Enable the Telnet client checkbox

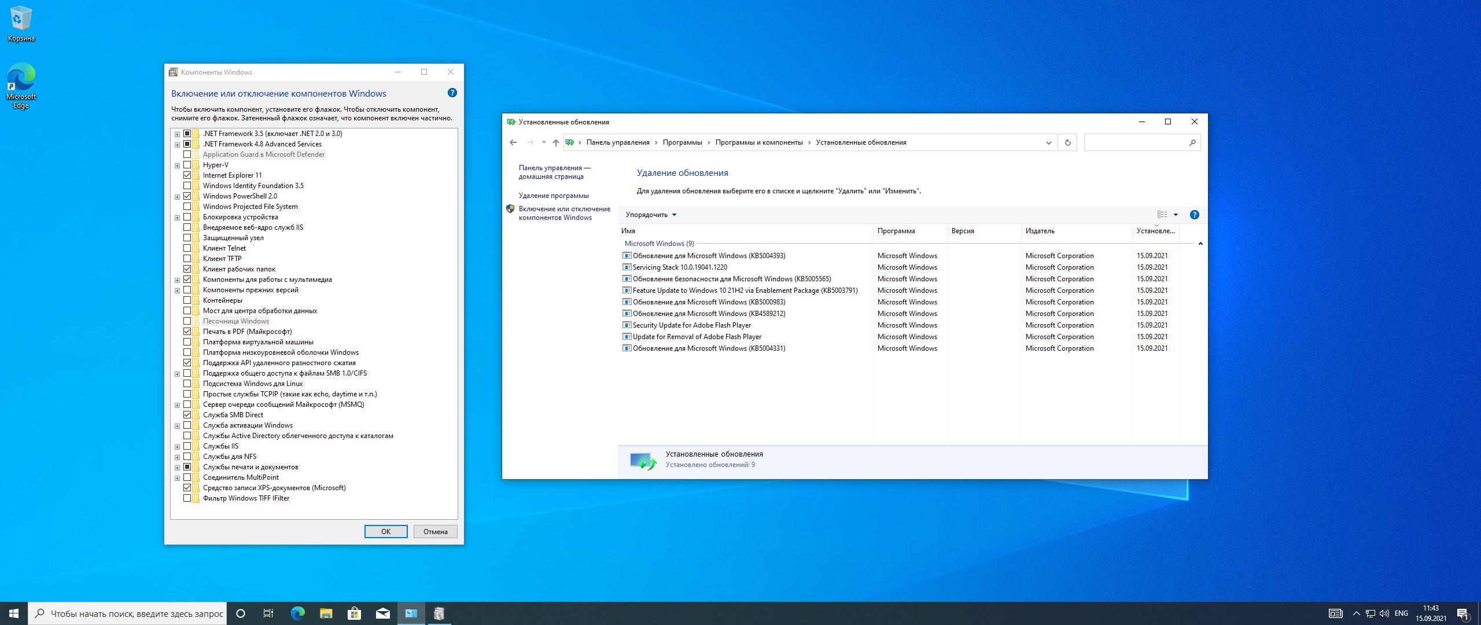pos(187,248)
